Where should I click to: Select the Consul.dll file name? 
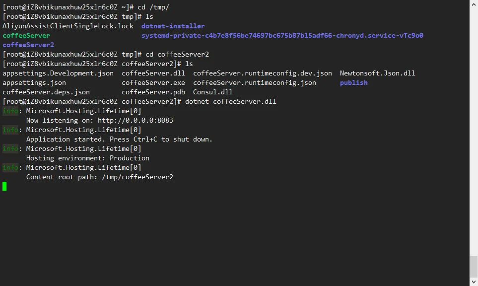[x=212, y=92]
